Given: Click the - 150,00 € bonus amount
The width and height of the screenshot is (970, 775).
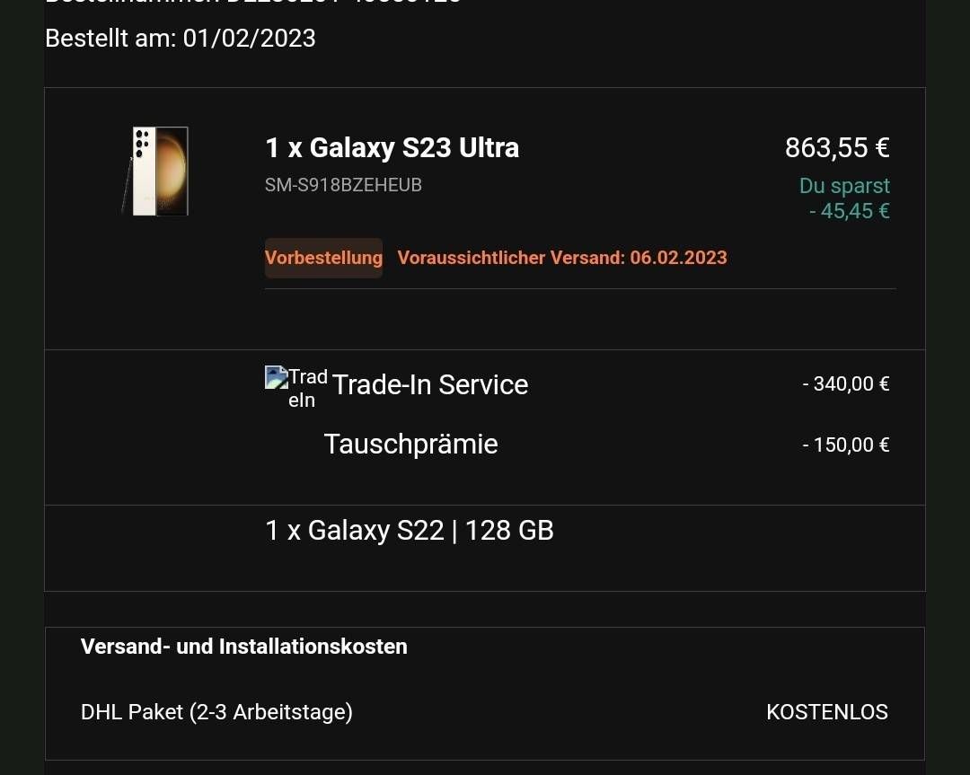Looking at the screenshot, I should (x=846, y=445).
